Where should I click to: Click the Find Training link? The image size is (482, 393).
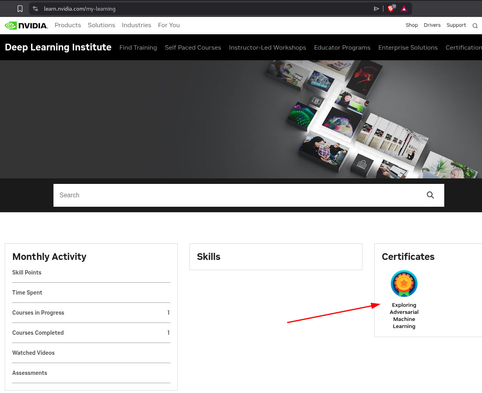138,48
